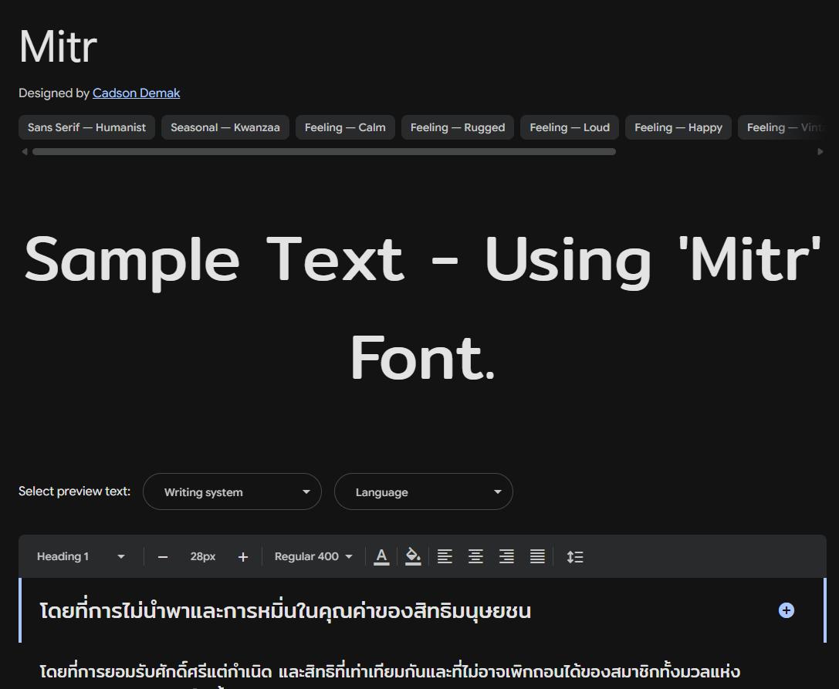Select the Seasonal — Kwanzaa tag
The width and height of the screenshot is (839, 689).
pyautogui.click(x=225, y=127)
